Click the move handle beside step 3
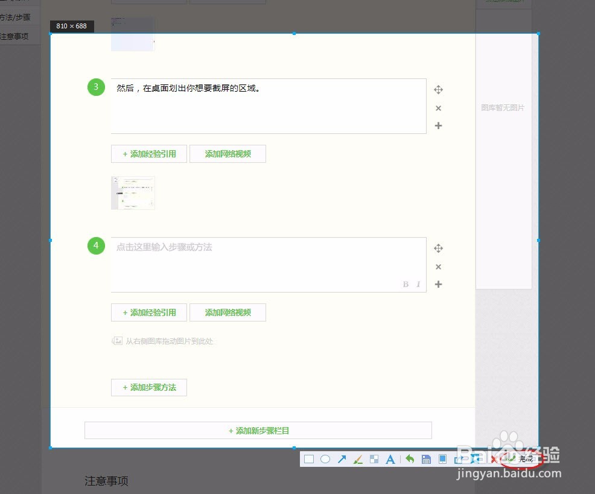 438,89
